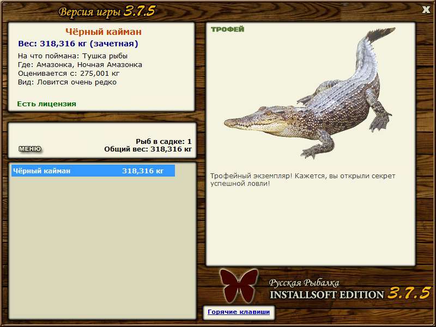The width and height of the screenshot is (436, 327).
Task: Click the Рыб в садке: 1 counter
Action: (x=164, y=142)
